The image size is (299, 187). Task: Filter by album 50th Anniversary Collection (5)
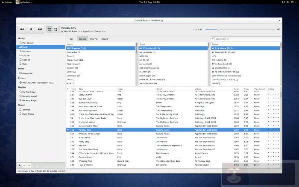coord(246,76)
